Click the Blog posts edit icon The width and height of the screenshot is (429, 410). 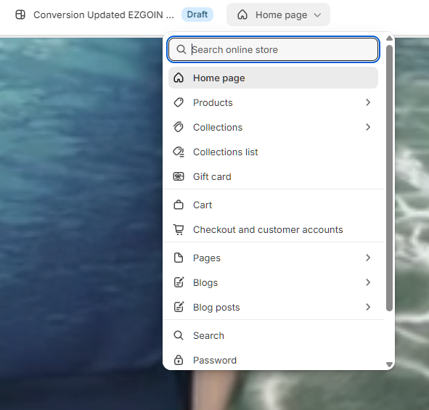click(x=179, y=307)
